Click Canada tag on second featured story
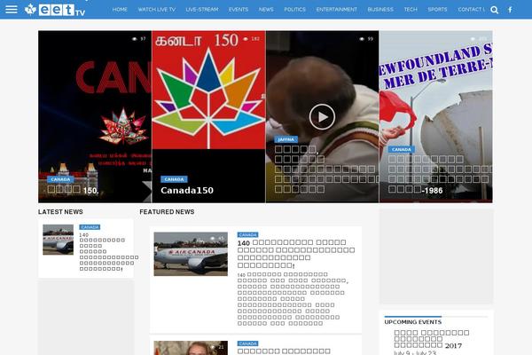 (x=247, y=343)
